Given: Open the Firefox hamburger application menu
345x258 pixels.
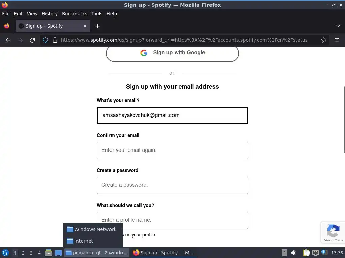Looking at the screenshot, I should (x=337, y=40).
